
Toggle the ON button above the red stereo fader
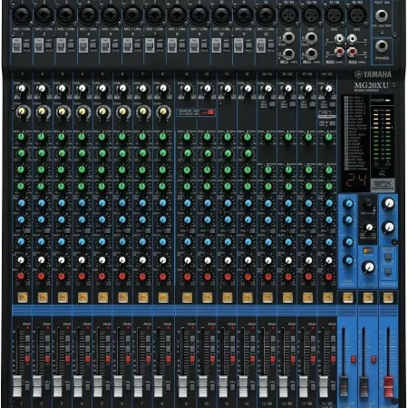[388, 297]
